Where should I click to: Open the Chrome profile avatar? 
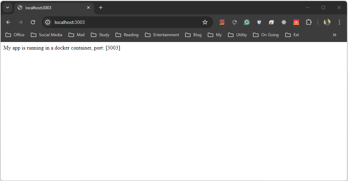(327, 22)
